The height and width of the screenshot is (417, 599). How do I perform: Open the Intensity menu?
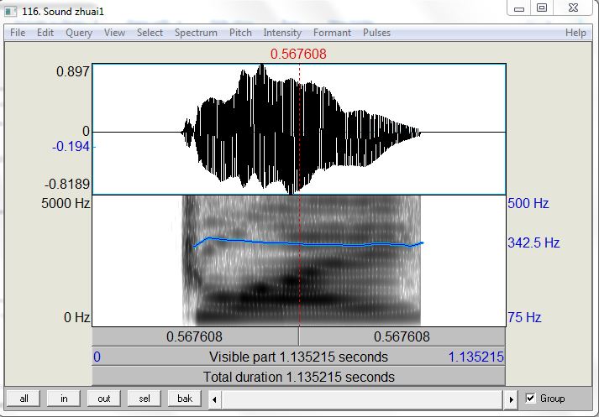282,33
